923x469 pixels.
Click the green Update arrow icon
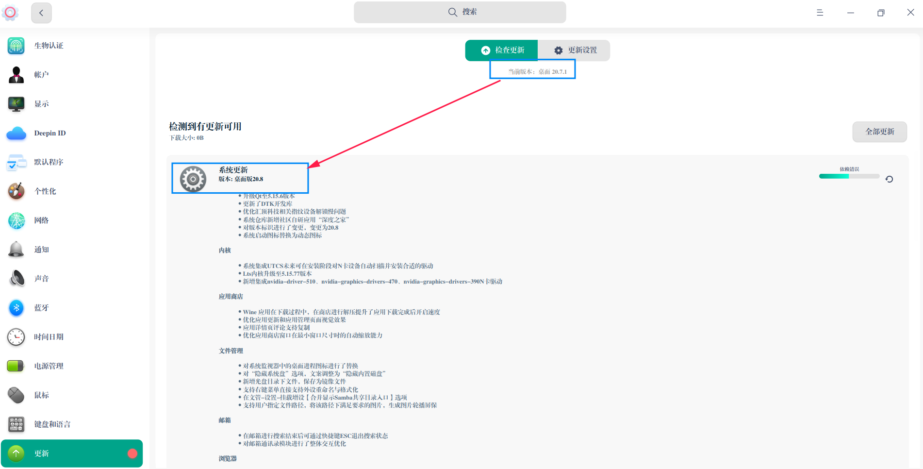click(16, 453)
